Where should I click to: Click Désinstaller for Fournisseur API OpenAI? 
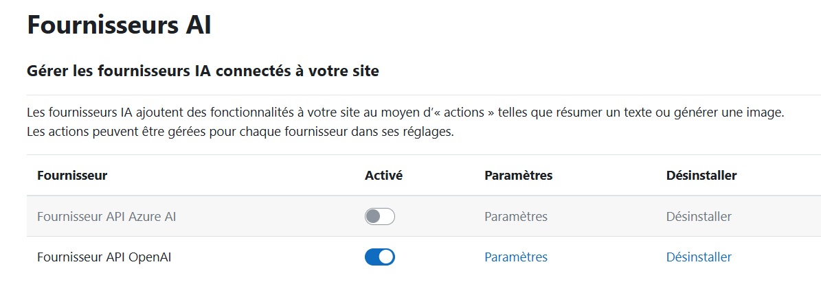699,257
